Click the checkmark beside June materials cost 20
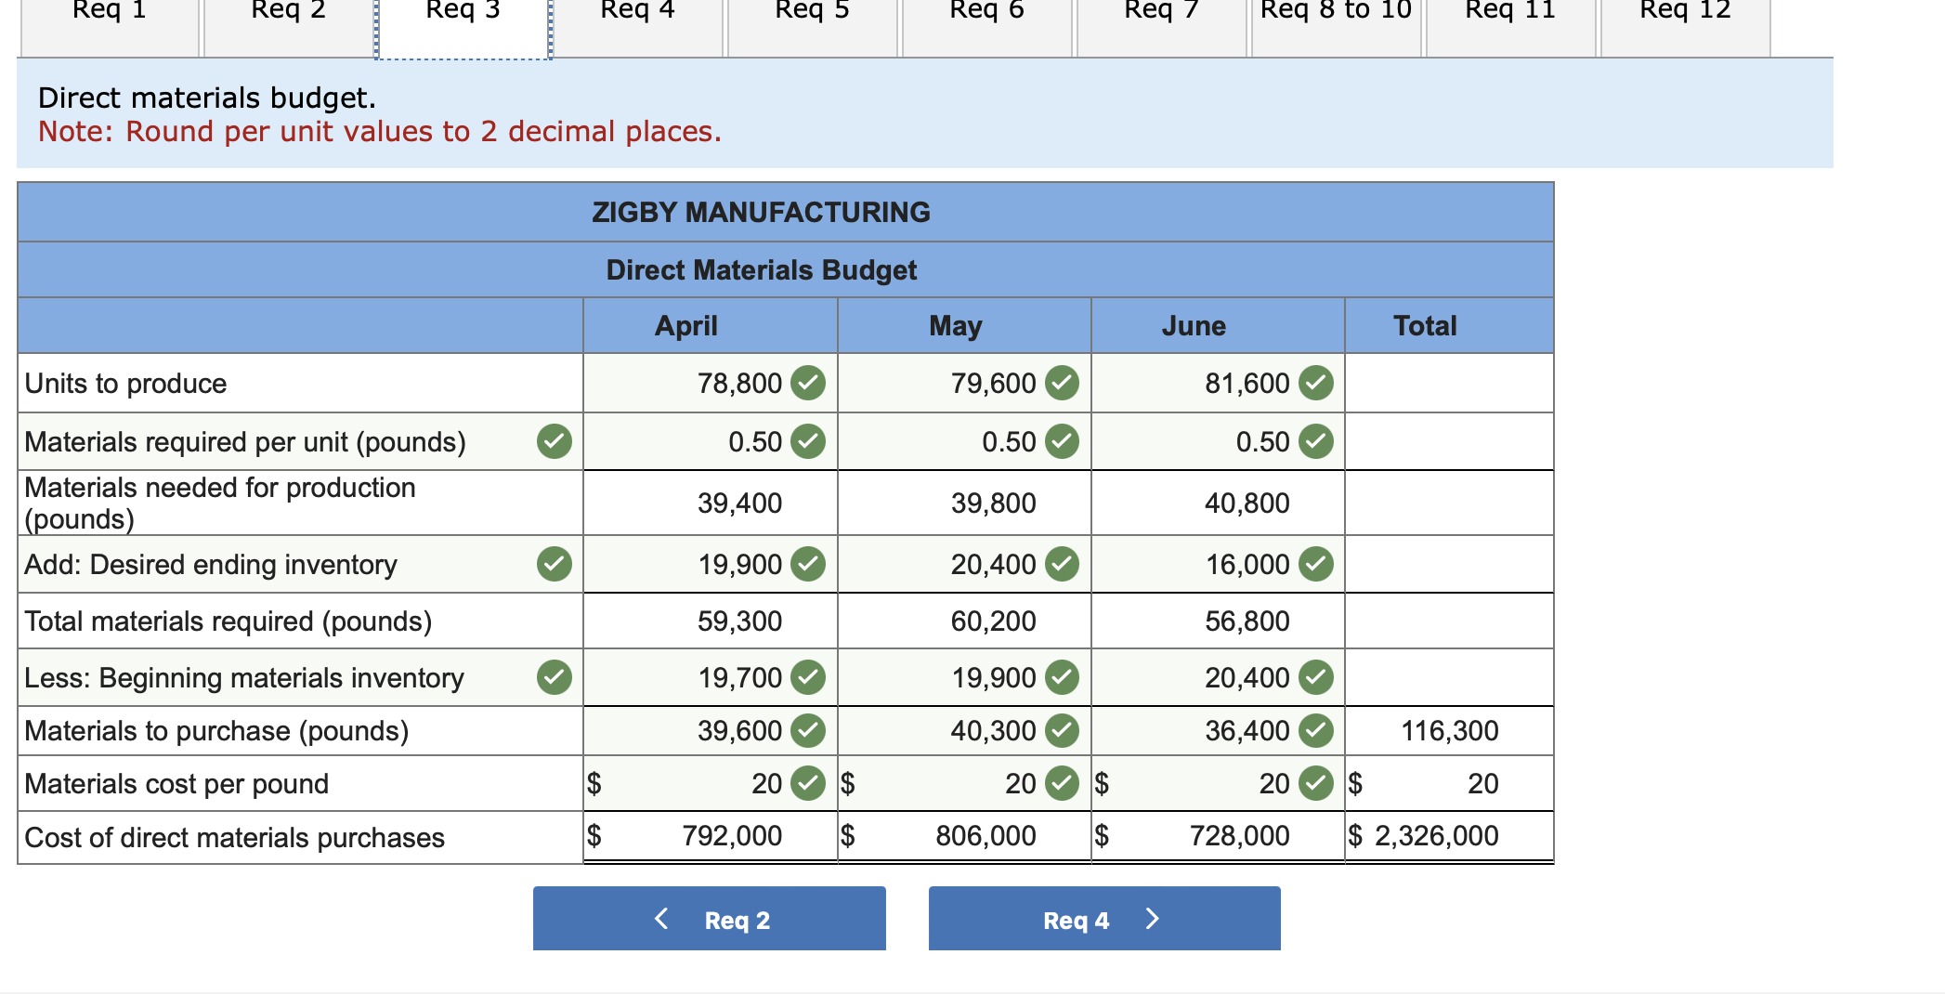 tap(1315, 783)
